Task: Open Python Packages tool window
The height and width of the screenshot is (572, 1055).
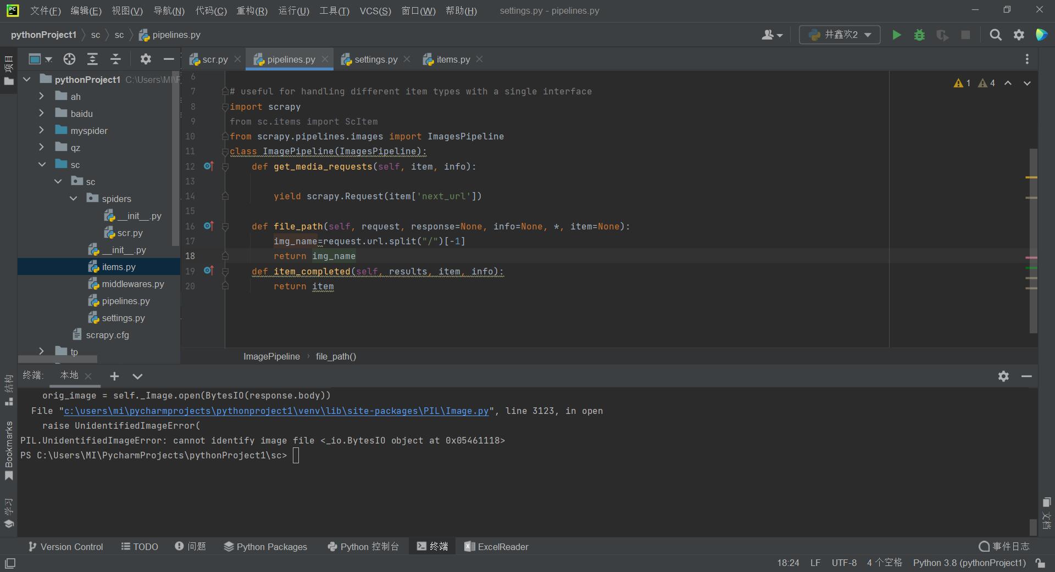Action: 265,547
